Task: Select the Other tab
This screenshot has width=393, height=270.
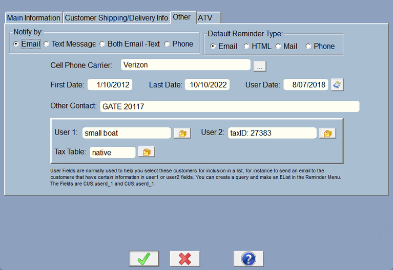Action: (183, 17)
